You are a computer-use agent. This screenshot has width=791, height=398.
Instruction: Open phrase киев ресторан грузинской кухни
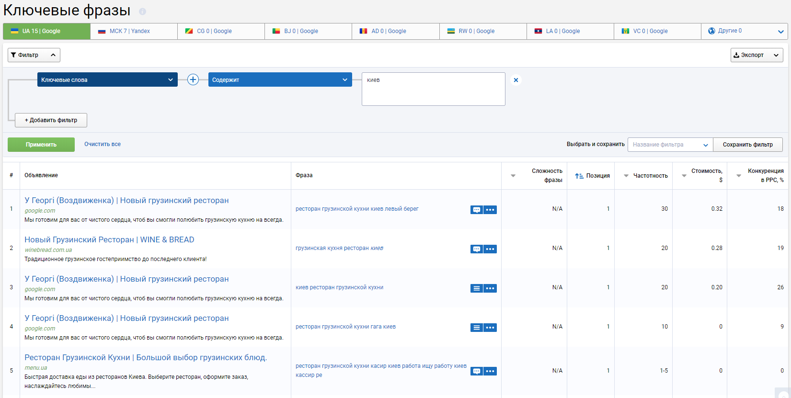click(339, 287)
